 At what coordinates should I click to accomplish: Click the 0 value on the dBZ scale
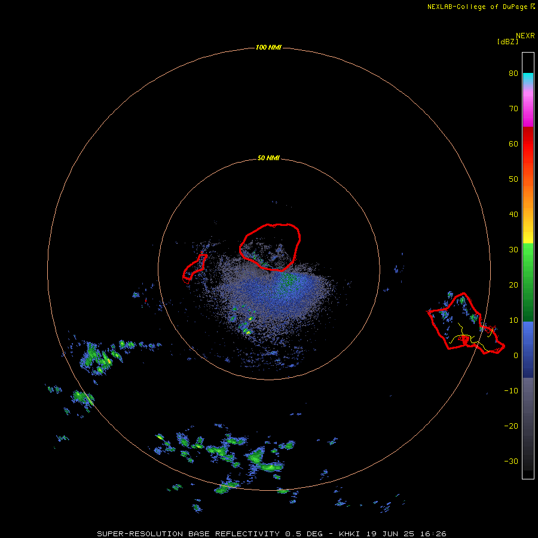[516, 356]
